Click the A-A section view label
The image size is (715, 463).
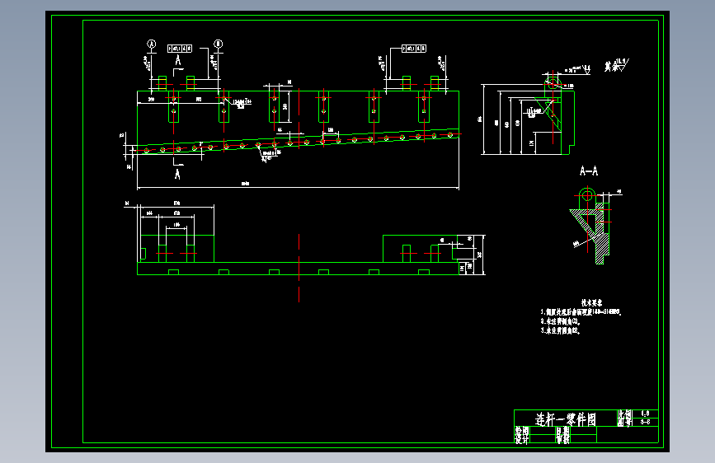pos(589,171)
